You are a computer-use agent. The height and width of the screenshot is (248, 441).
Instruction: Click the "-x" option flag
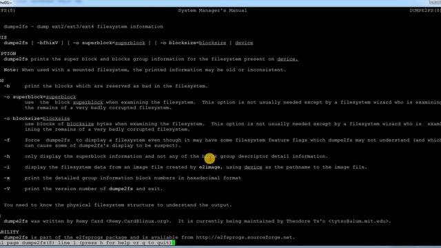[7, 178]
